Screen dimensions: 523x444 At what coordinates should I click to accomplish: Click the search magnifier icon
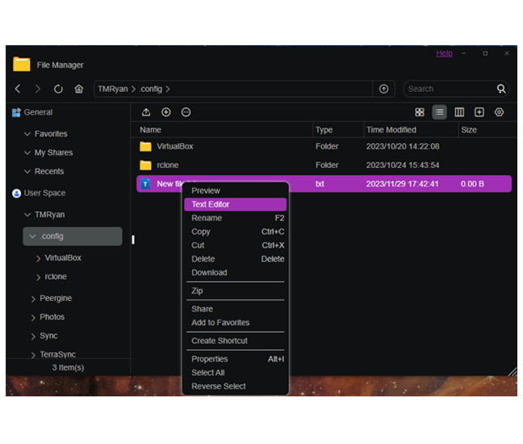501,89
